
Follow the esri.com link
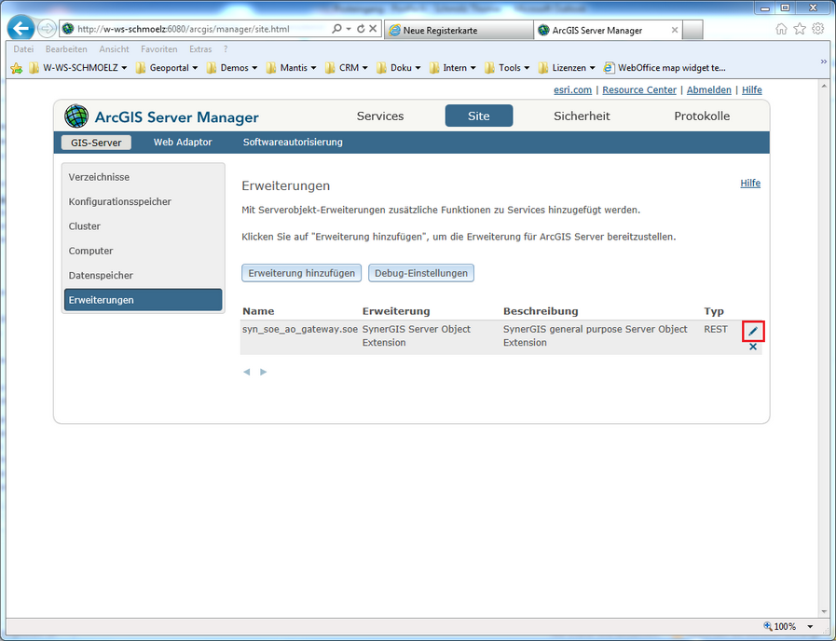[x=572, y=90]
